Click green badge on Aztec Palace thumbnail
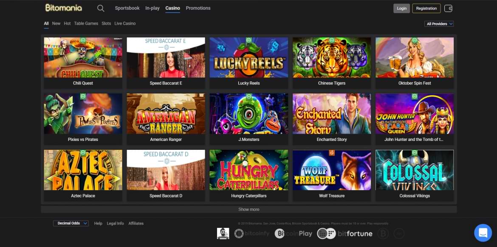 [x=83, y=153]
